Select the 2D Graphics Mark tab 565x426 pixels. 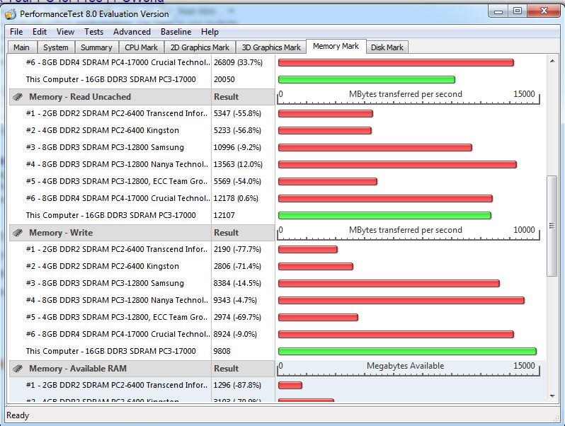[x=200, y=47]
